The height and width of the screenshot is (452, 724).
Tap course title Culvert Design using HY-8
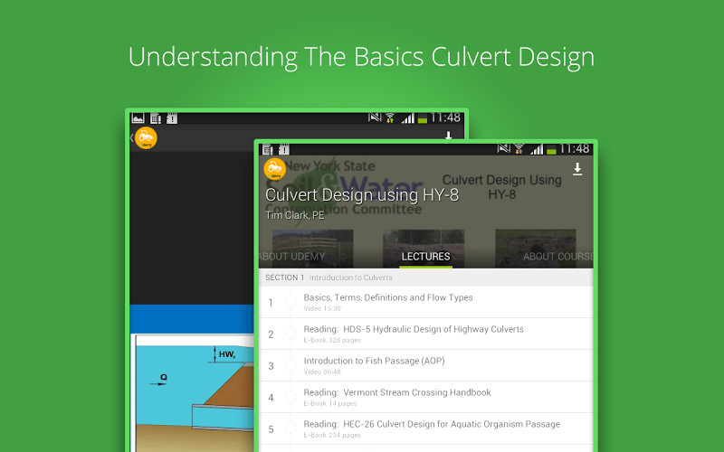coord(362,195)
